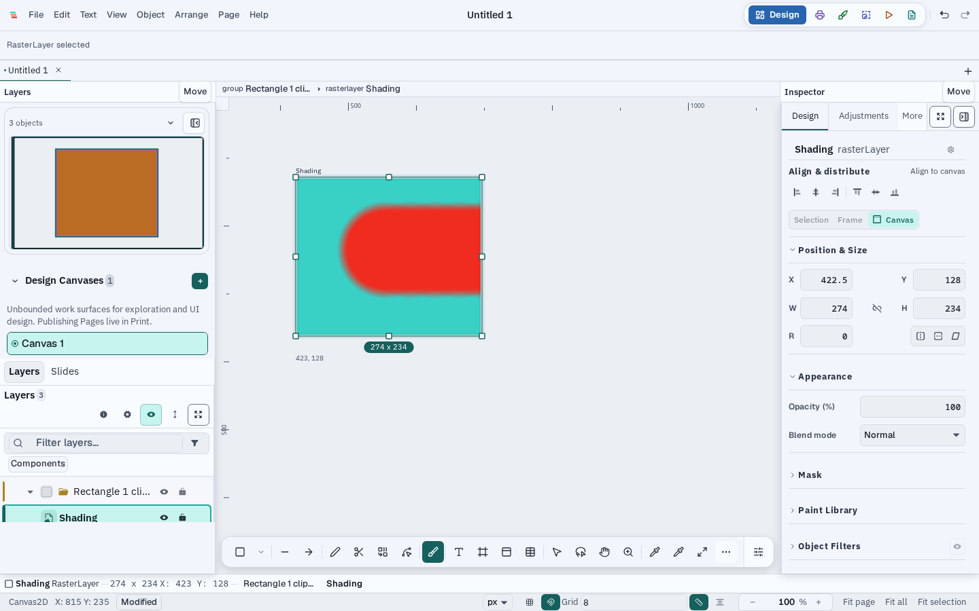Screen dimensions: 979x611
Task: Select the Text tool
Action: 459,552
